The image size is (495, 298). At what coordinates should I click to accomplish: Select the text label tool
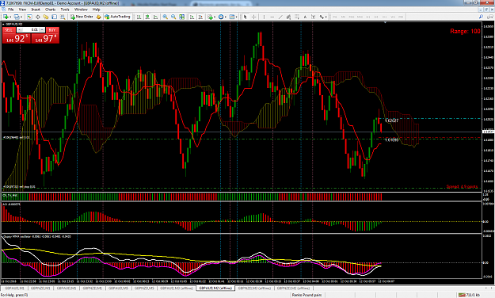pos(313,17)
